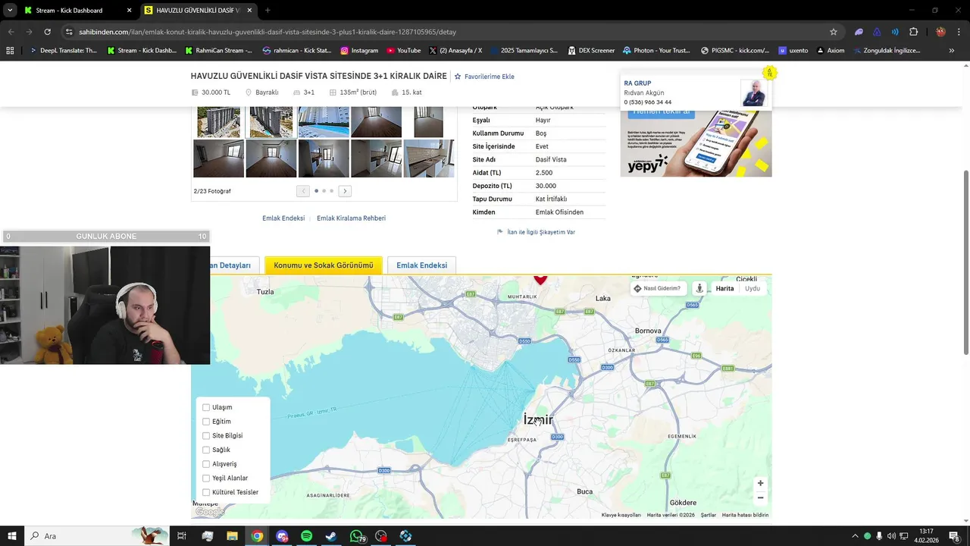Viewport: 970px width, 546px height.
Task: Open a new browser tab
Action: pos(268,11)
